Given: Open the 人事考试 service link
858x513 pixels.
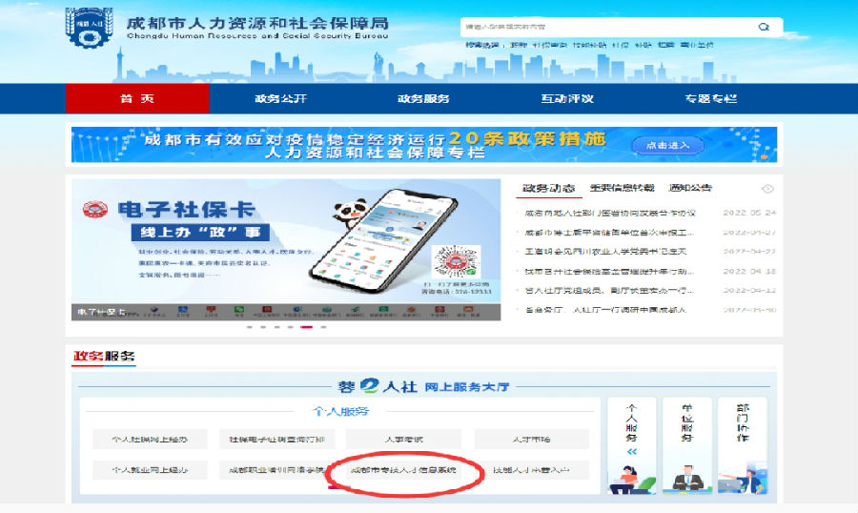Looking at the screenshot, I should (404, 439).
